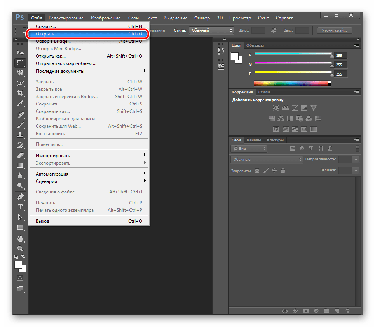Click the opacity 'Непрозрачность' input field
This screenshot has width=375, height=327.
(345, 160)
